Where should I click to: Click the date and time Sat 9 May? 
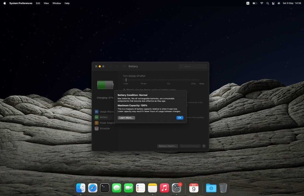tap(292, 3)
